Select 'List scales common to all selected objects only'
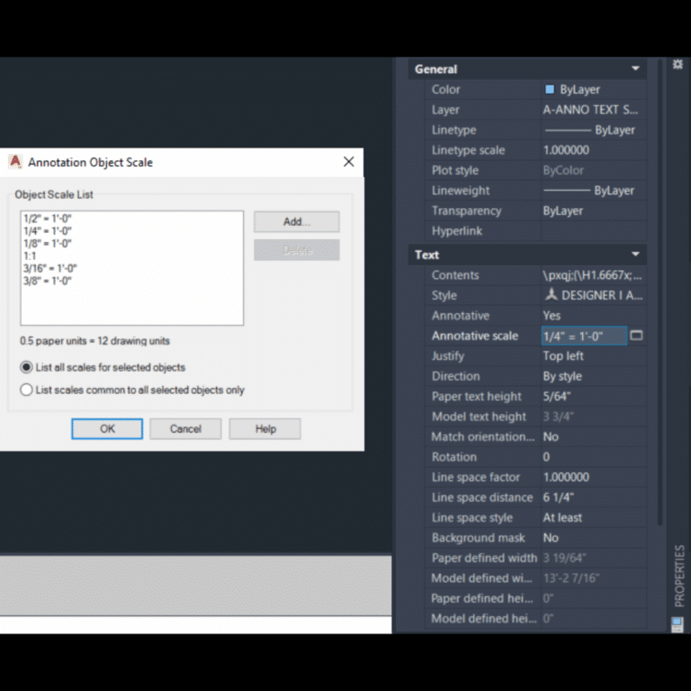This screenshot has width=691, height=691. click(26, 390)
